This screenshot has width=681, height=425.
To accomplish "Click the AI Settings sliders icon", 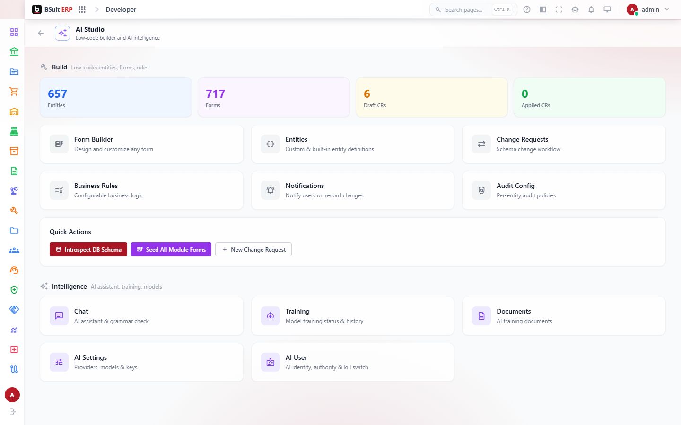I will coord(59,362).
